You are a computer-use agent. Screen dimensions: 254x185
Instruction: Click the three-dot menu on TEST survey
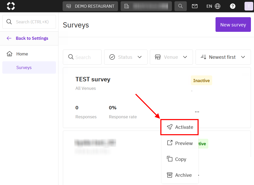197,112
